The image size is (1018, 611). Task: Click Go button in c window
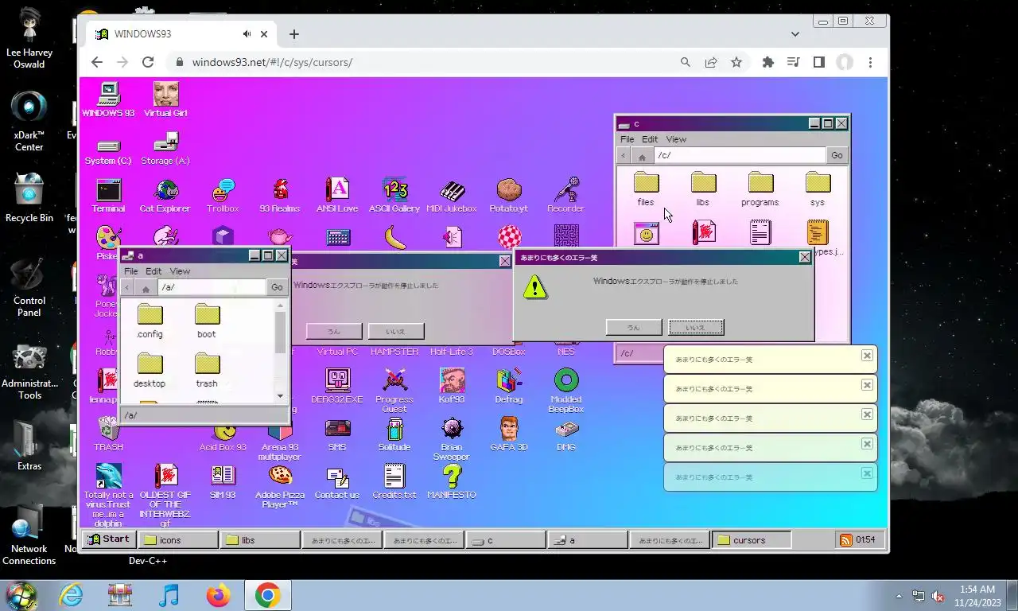coord(837,155)
